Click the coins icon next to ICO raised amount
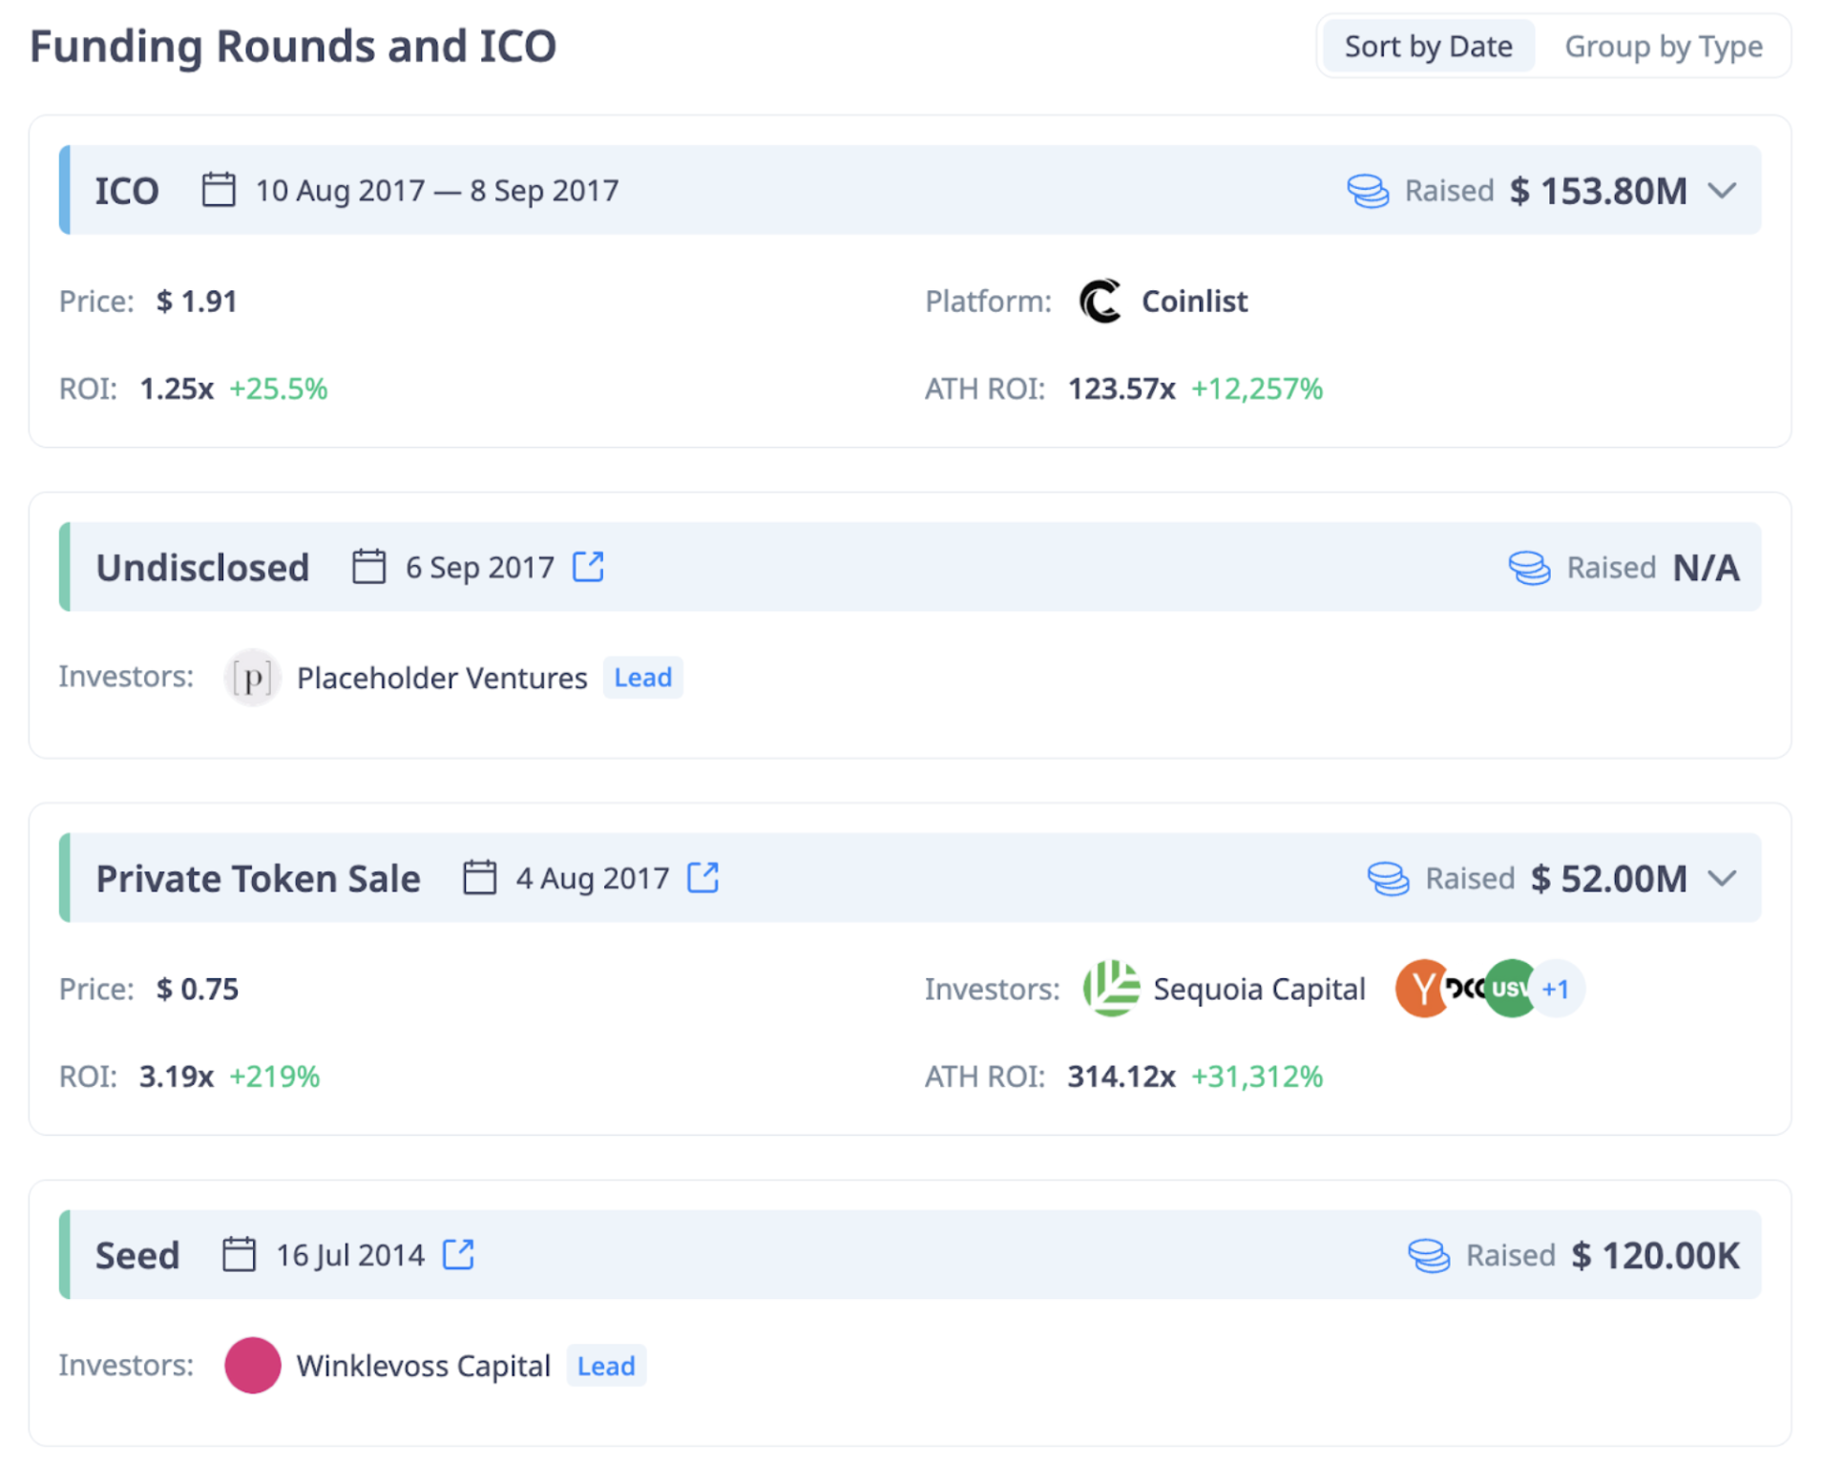Screen dimensions: 1823x1464 [1368, 190]
